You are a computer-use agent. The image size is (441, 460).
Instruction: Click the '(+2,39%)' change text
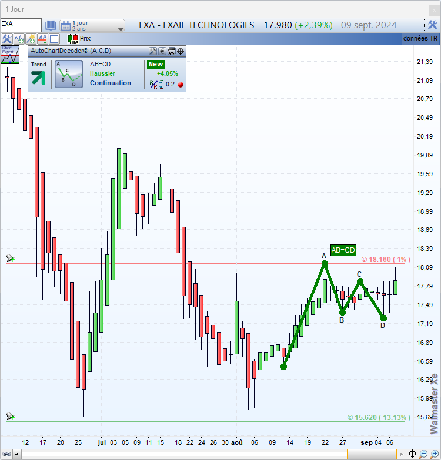[x=313, y=25]
